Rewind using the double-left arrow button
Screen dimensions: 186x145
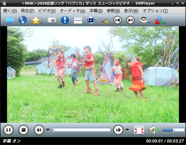pyautogui.click(x=39, y=130)
